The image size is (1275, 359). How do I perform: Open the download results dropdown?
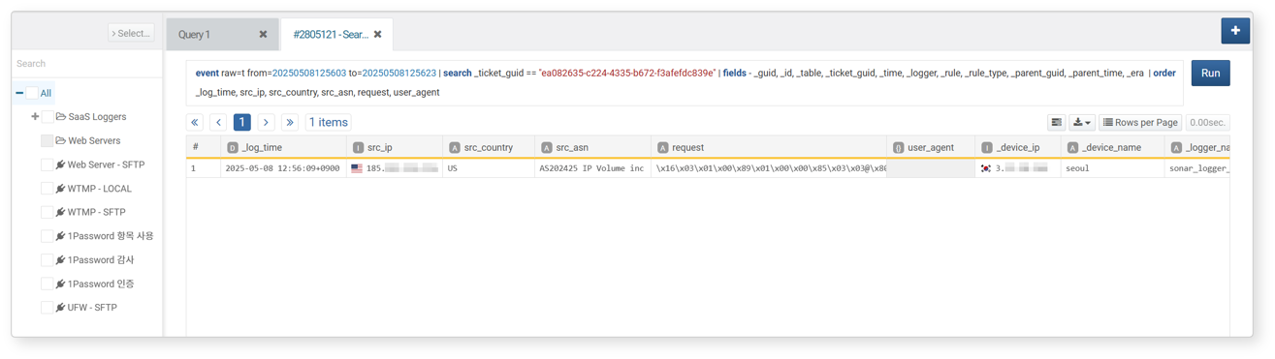(x=1082, y=123)
